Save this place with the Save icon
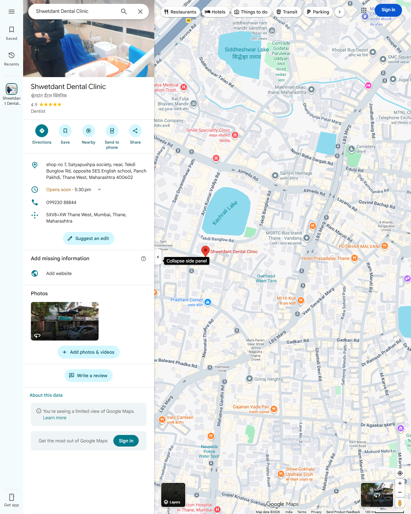411x514 pixels. pyautogui.click(x=65, y=134)
